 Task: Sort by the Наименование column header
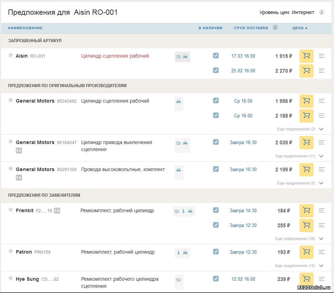pyautogui.click(x=25, y=28)
